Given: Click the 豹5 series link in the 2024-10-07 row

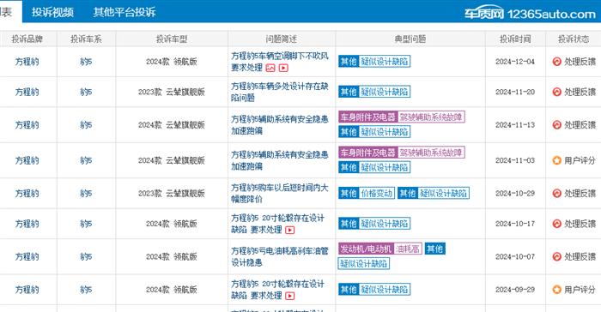Looking at the screenshot, I should [x=86, y=257].
